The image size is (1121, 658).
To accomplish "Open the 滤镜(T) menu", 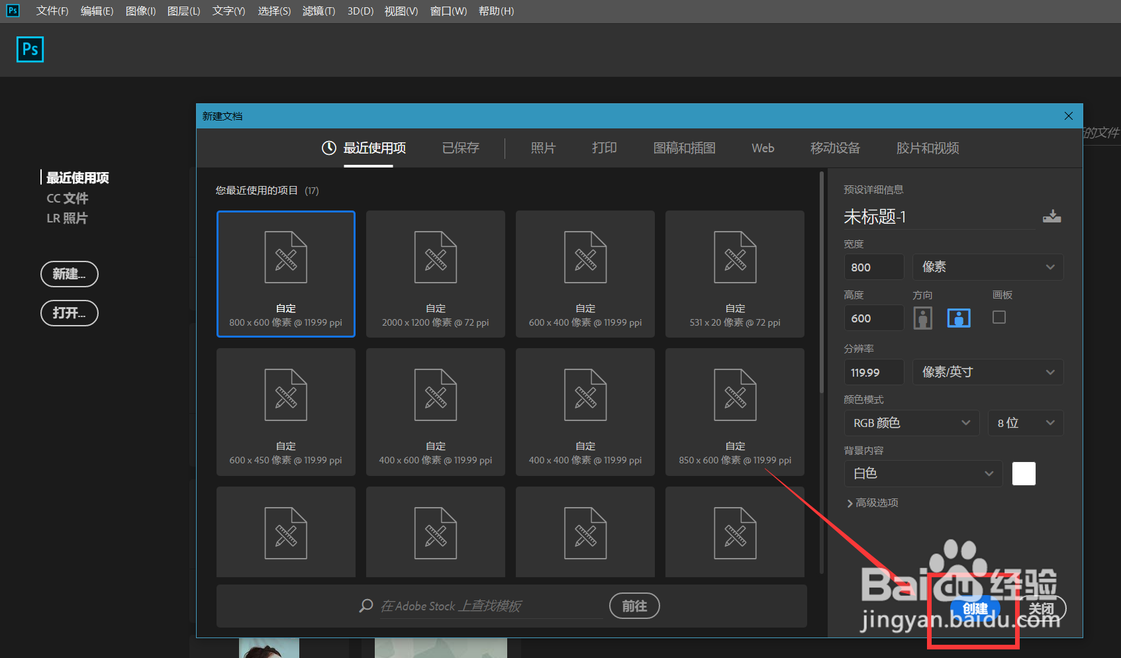I will pyautogui.click(x=318, y=11).
